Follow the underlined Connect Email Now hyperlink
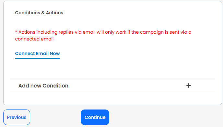Image resolution: width=223 pixels, height=127 pixels. coord(37,53)
